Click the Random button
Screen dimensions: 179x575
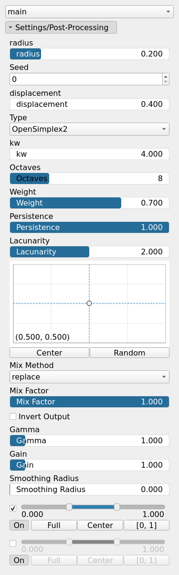pos(129,353)
